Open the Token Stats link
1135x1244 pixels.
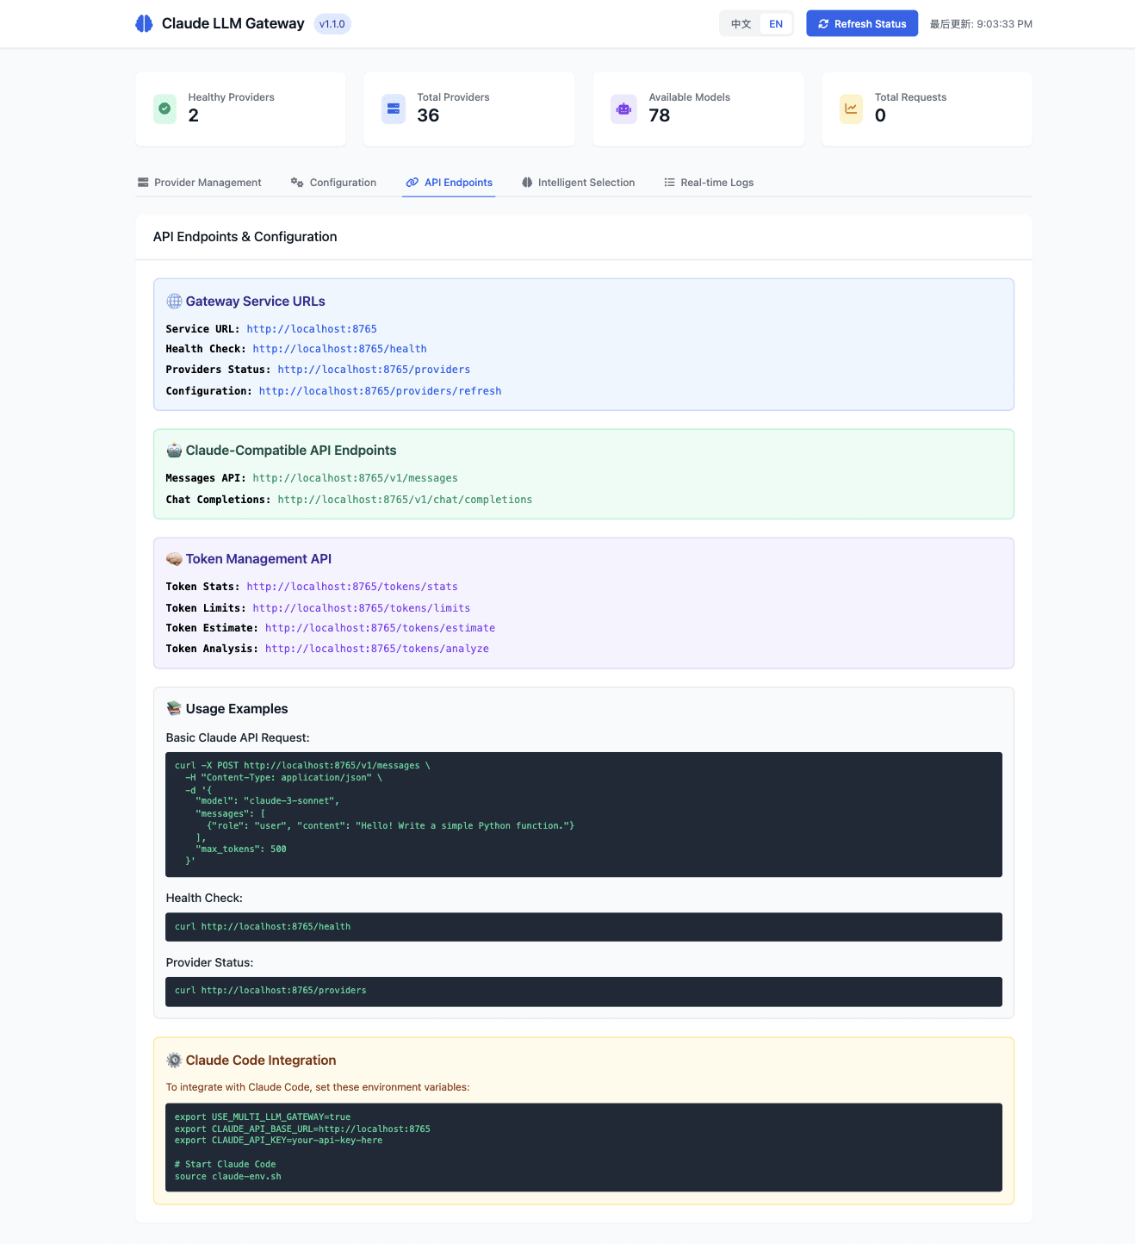pos(351,586)
